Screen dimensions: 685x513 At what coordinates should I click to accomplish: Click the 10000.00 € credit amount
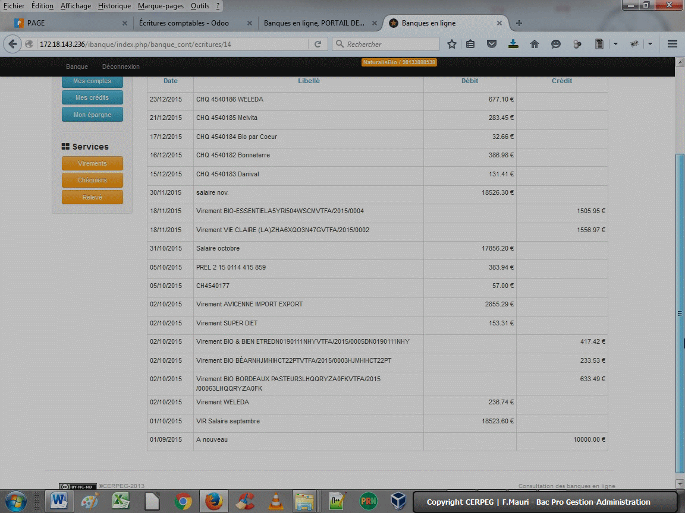click(589, 440)
